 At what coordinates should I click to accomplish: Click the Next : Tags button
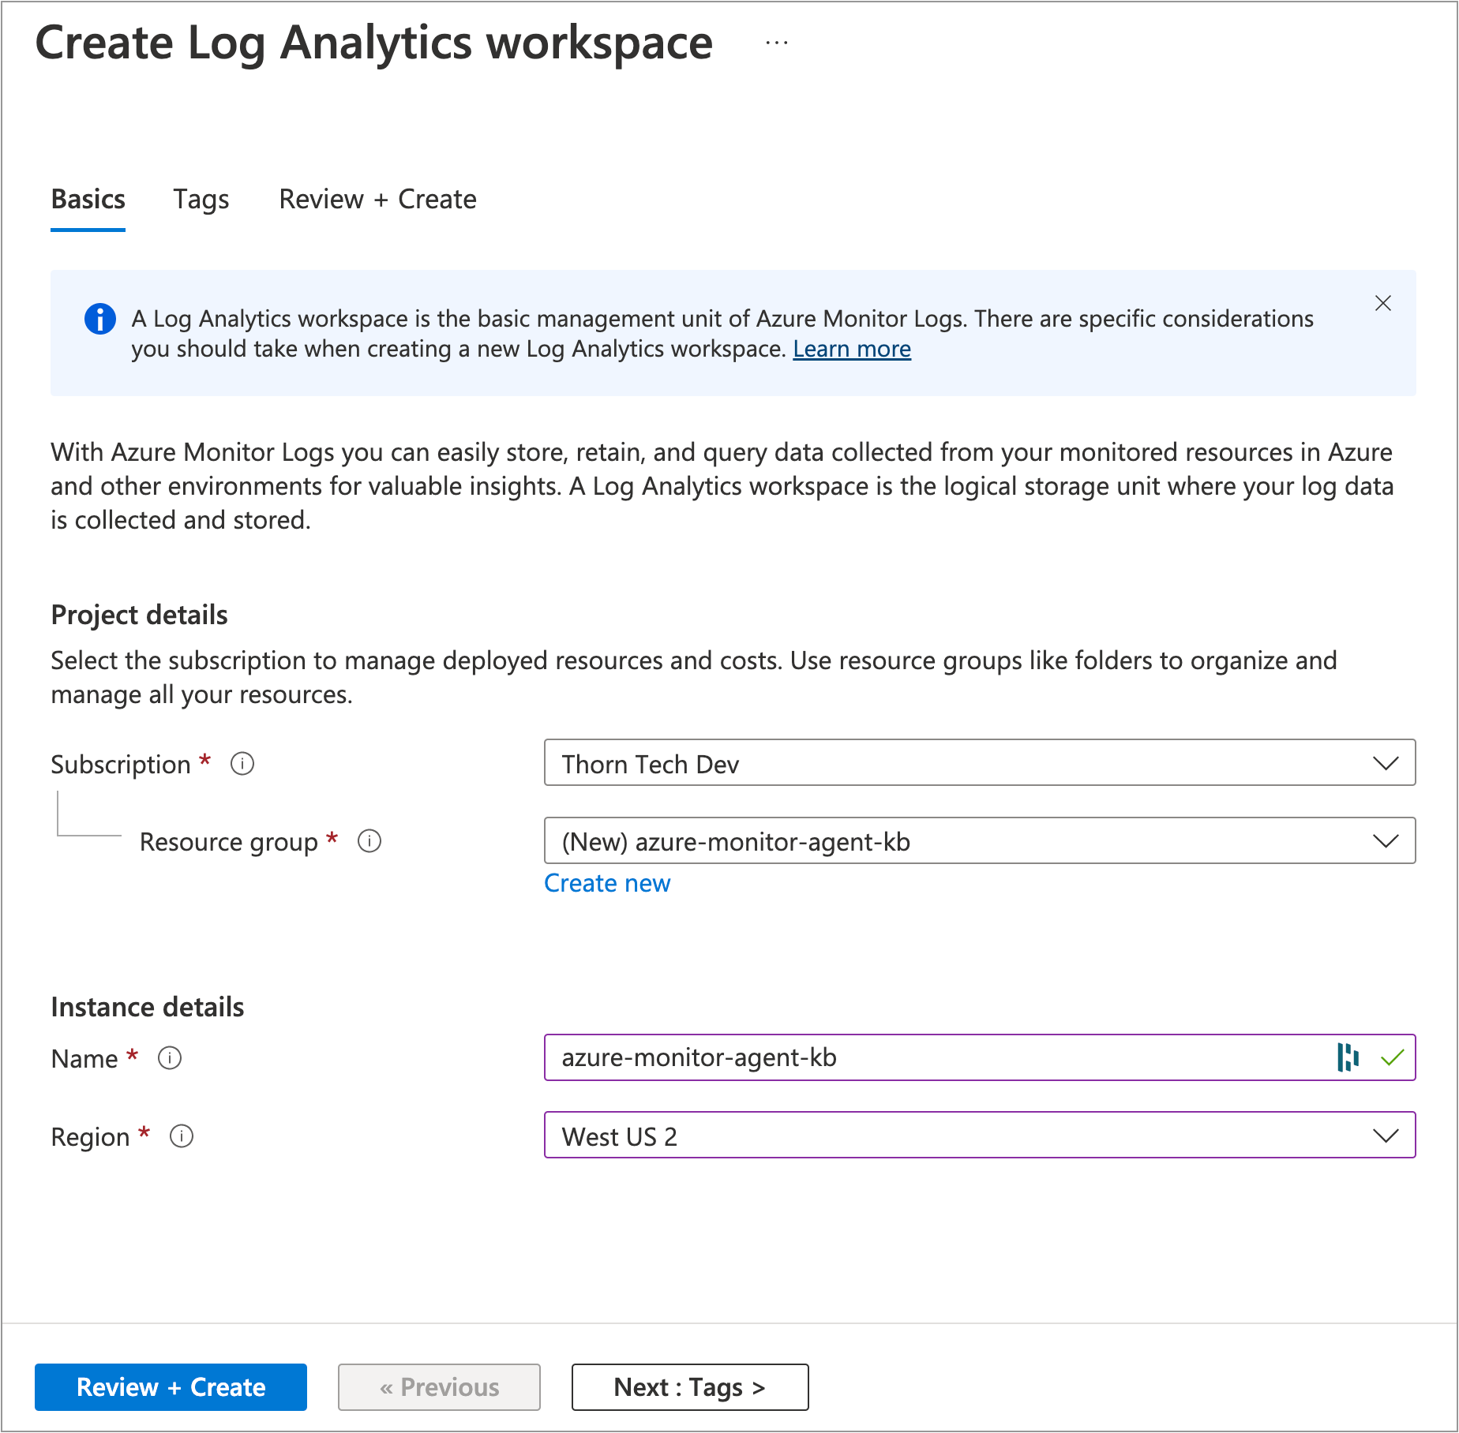pos(688,1386)
